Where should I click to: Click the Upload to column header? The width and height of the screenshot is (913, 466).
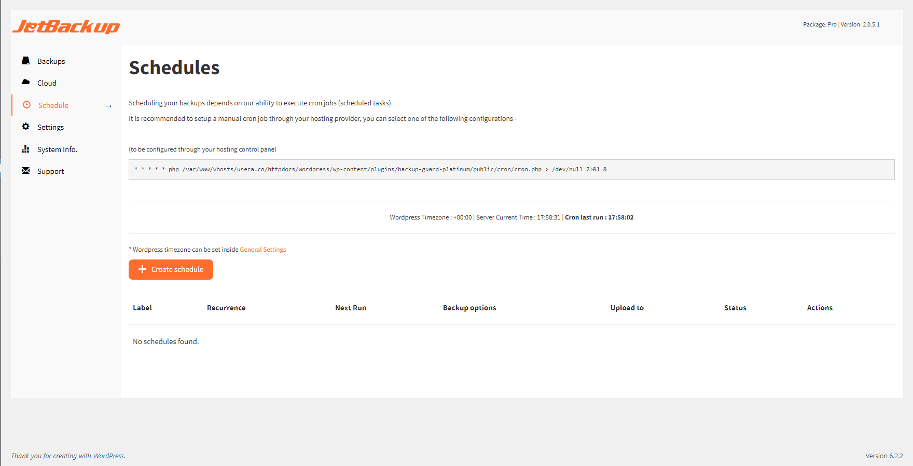[627, 308]
